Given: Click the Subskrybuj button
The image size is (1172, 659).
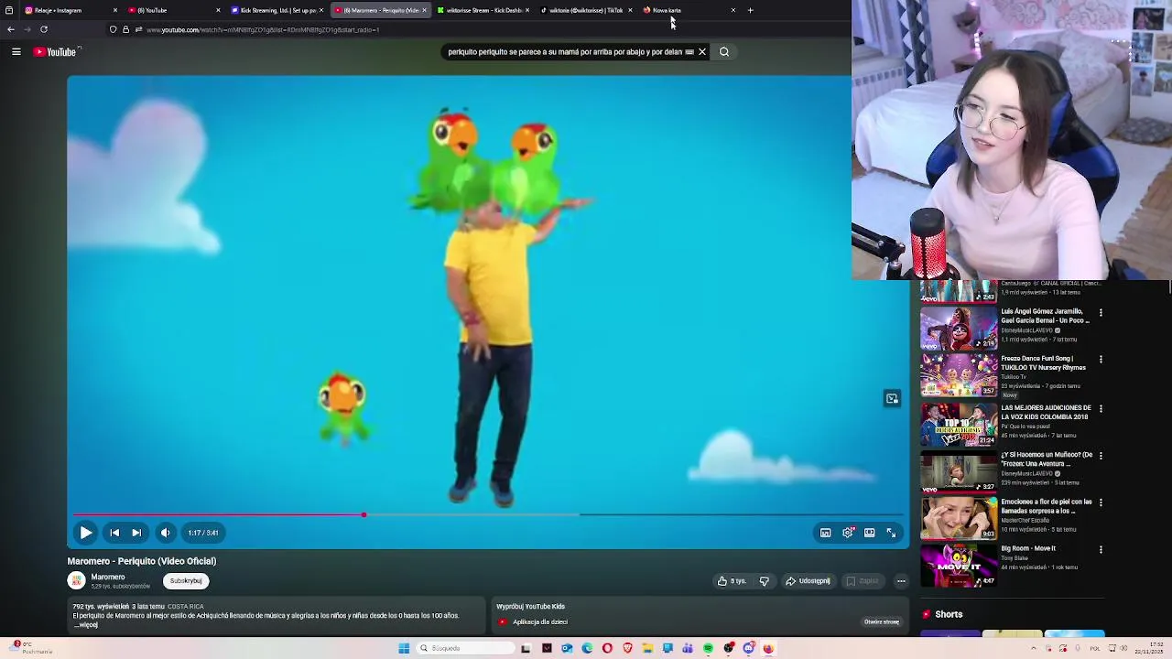Looking at the screenshot, I should 186,580.
